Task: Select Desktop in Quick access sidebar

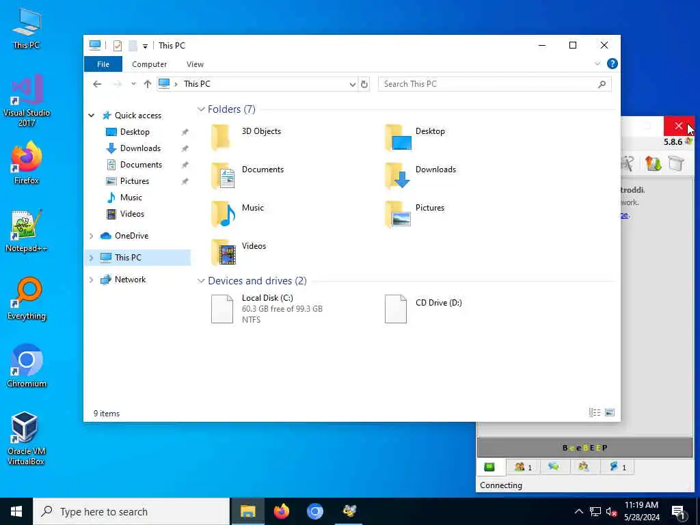Action: pyautogui.click(x=135, y=132)
